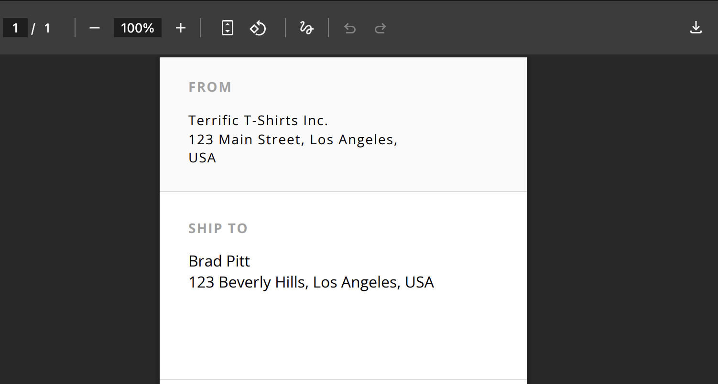Click blank white area below the shipping address
Screen dimensions: 718x384
click(343, 334)
